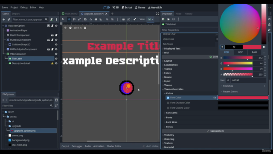Expand the Layout section
This screenshot has height=154, width=273.
point(168,61)
